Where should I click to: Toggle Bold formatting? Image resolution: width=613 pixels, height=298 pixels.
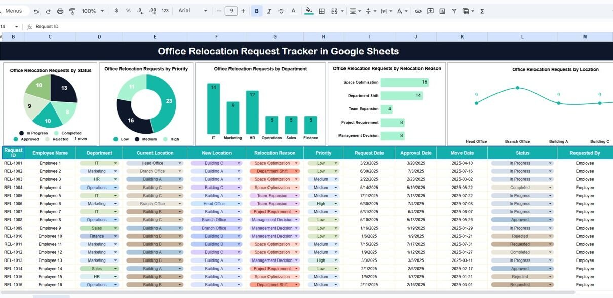coord(257,11)
